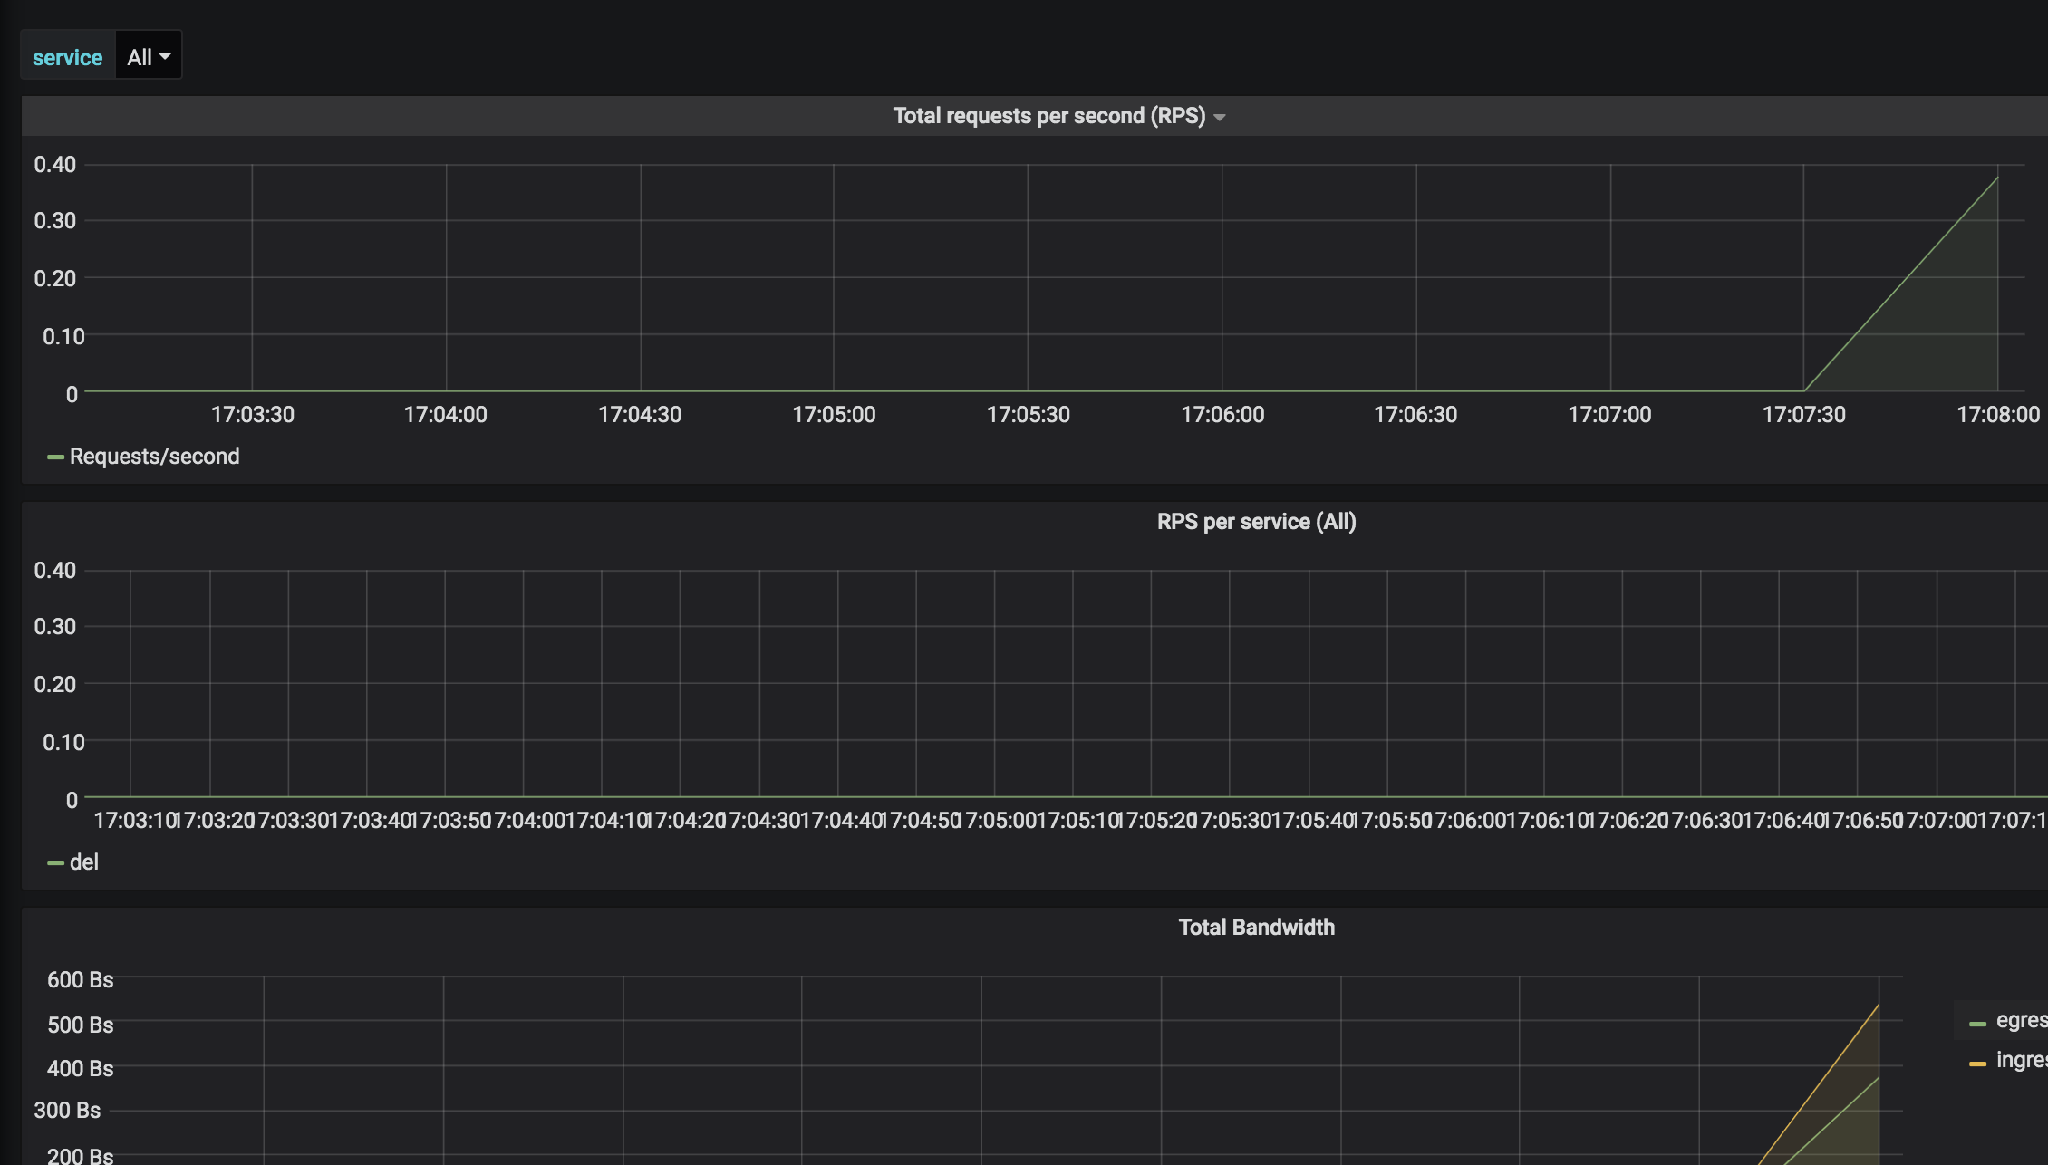The height and width of the screenshot is (1165, 2048).
Task: Open the "RPS per service (All)" panel menu
Action: (x=1256, y=522)
